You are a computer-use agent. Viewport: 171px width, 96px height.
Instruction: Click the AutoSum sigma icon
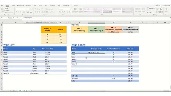point(148,8)
